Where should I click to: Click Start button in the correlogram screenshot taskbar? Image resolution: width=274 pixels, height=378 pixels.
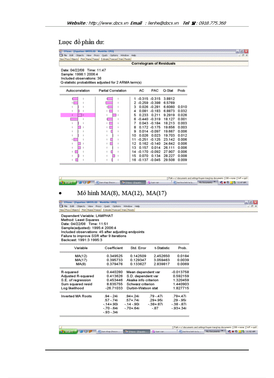coord(67,182)
